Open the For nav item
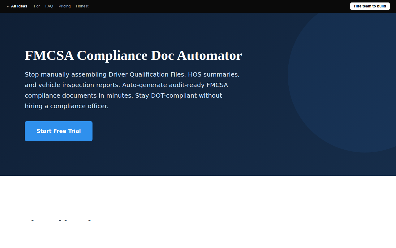 (x=37, y=6)
